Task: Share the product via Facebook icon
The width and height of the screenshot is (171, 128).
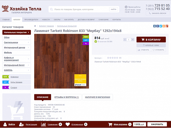Action: click(x=158, y=26)
